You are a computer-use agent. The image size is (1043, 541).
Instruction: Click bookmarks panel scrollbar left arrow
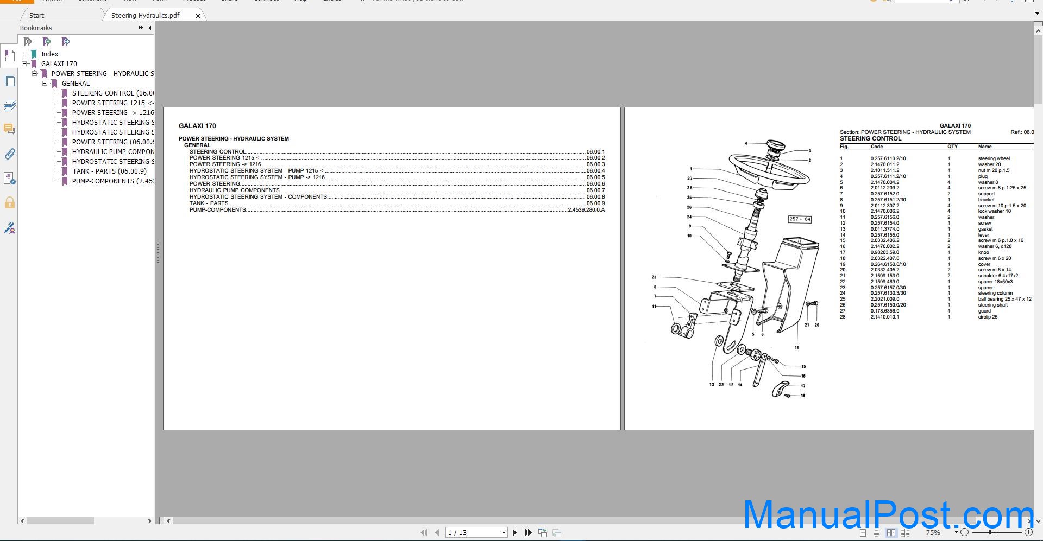(x=22, y=521)
